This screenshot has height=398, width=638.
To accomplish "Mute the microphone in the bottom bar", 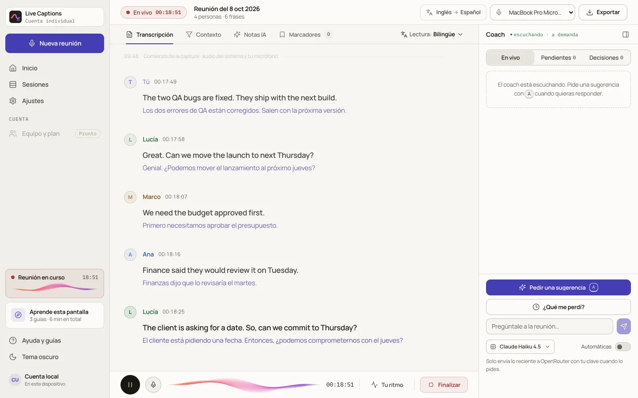I will (x=153, y=385).
